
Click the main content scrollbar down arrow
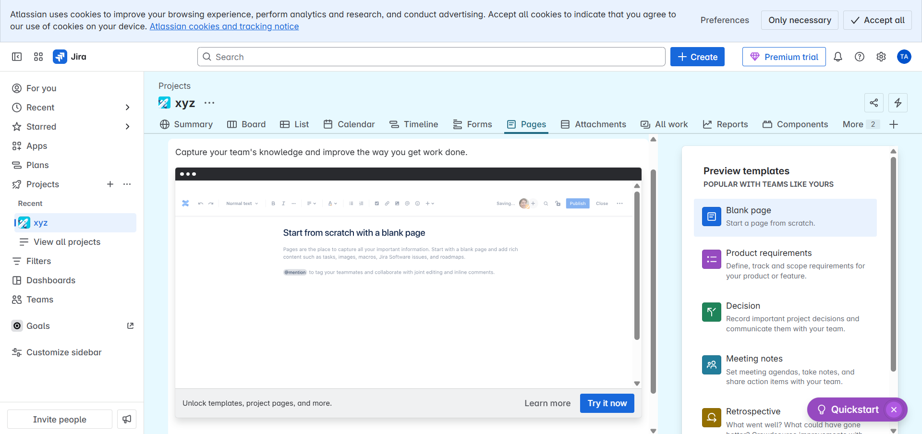(653, 431)
